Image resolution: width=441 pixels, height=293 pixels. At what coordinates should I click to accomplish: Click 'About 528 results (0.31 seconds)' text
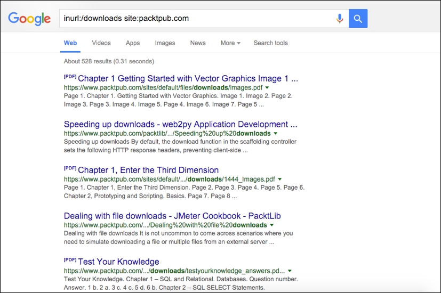pyautogui.click(x=109, y=61)
